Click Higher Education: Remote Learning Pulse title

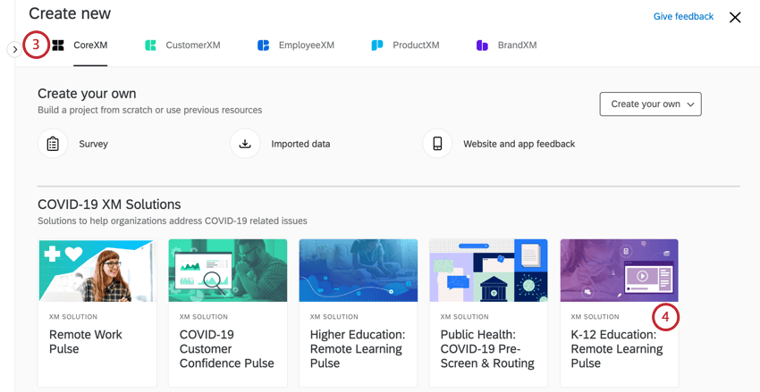pyautogui.click(x=358, y=349)
